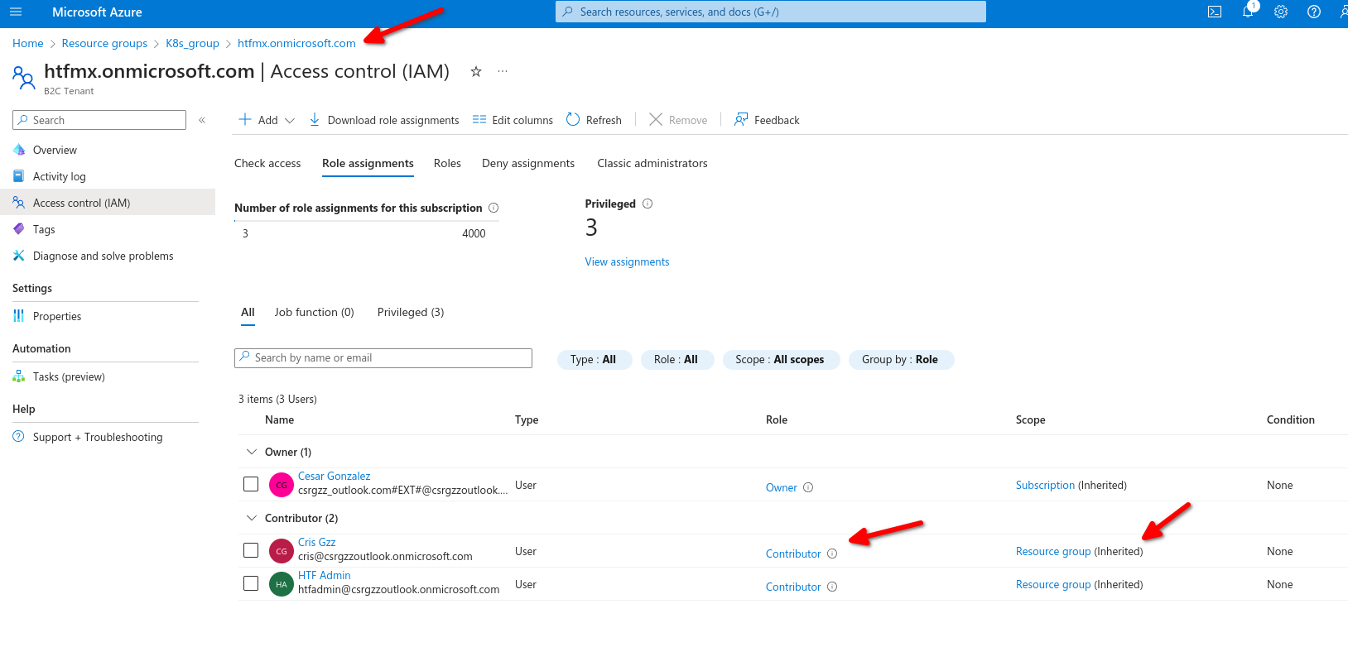Image resolution: width=1348 pixels, height=647 pixels.
Task: Click the View assignments link
Action: pyautogui.click(x=627, y=261)
